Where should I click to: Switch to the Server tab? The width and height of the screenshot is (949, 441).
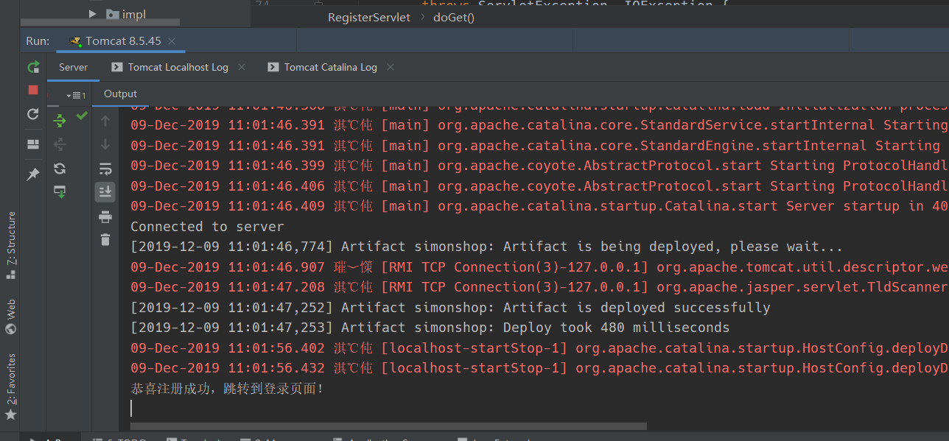point(74,67)
